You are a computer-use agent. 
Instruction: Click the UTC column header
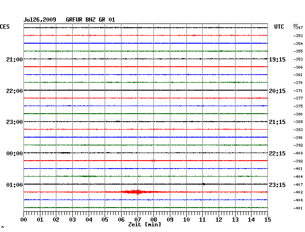pos(279,27)
